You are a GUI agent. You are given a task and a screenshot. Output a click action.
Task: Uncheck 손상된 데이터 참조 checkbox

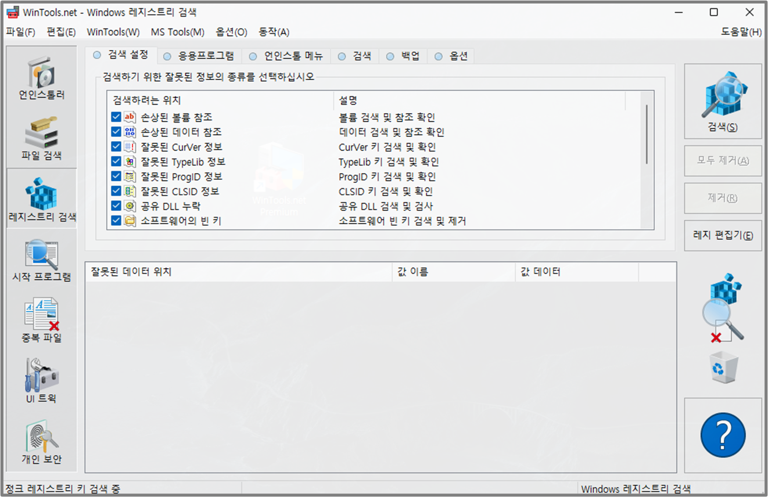click(x=116, y=132)
